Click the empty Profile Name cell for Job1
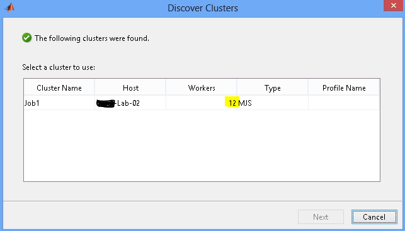The image size is (405, 231). tap(344, 103)
